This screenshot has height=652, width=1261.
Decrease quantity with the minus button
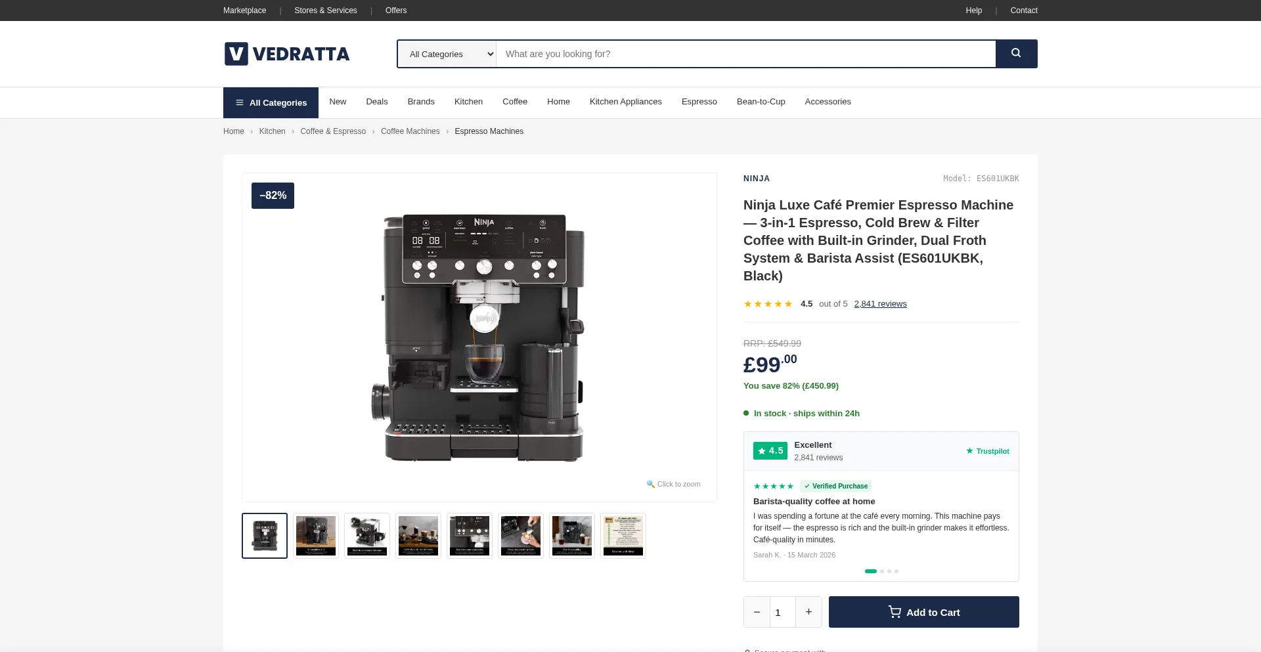(757, 612)
